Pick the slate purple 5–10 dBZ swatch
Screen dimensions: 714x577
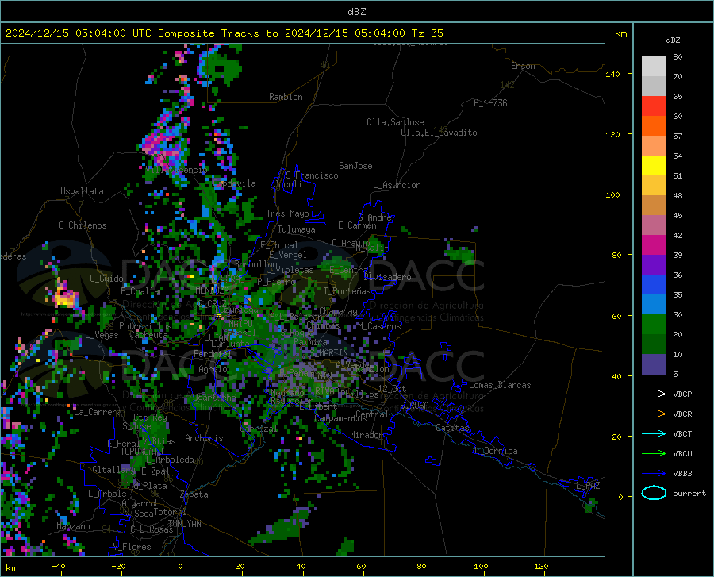pyautogui.click(x=654, y=364)
